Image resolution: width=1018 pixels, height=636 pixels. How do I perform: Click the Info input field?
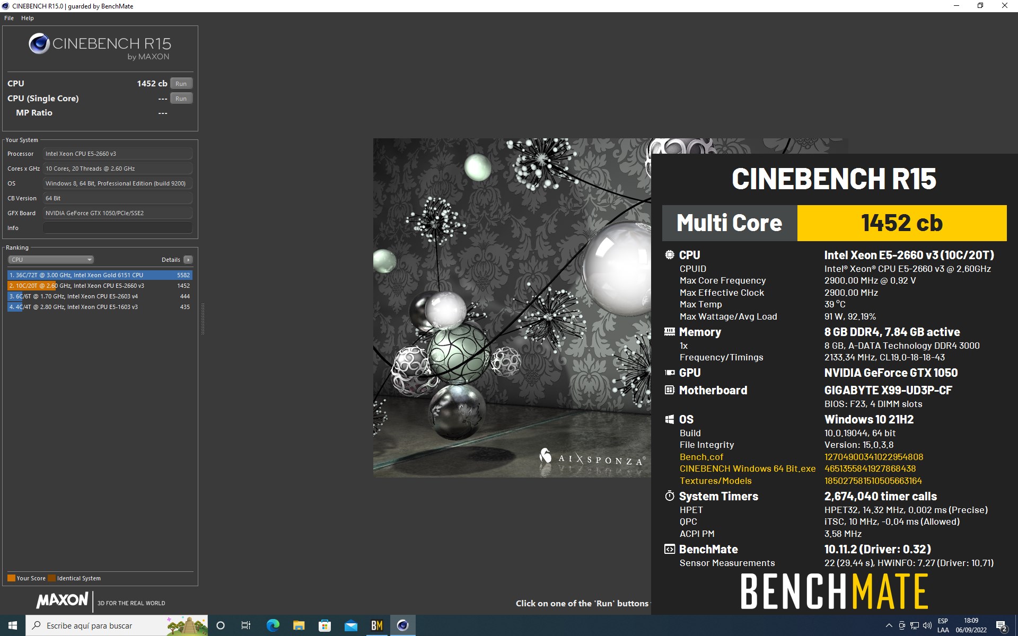coord(118,228)
